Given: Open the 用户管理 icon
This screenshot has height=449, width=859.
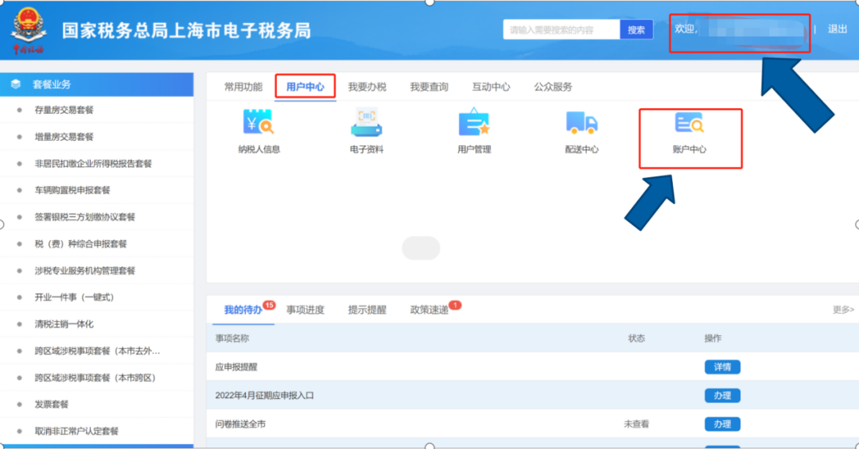Looking at the screenshot, I should point(474,122).
